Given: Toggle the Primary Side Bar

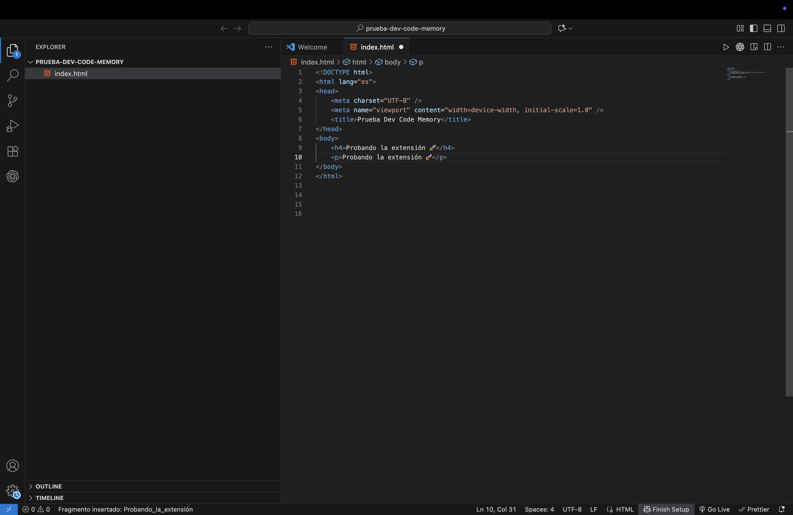Looking at the screenshot, I should point(754,29).
